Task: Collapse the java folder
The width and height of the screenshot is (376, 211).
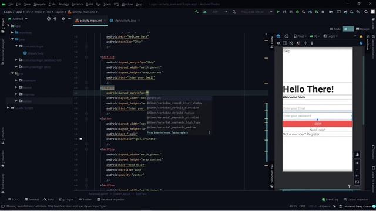Action: pos(12,39)
